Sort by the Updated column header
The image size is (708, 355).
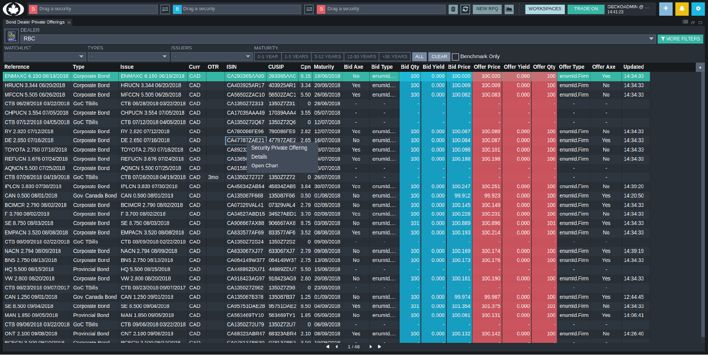(634, 67)
